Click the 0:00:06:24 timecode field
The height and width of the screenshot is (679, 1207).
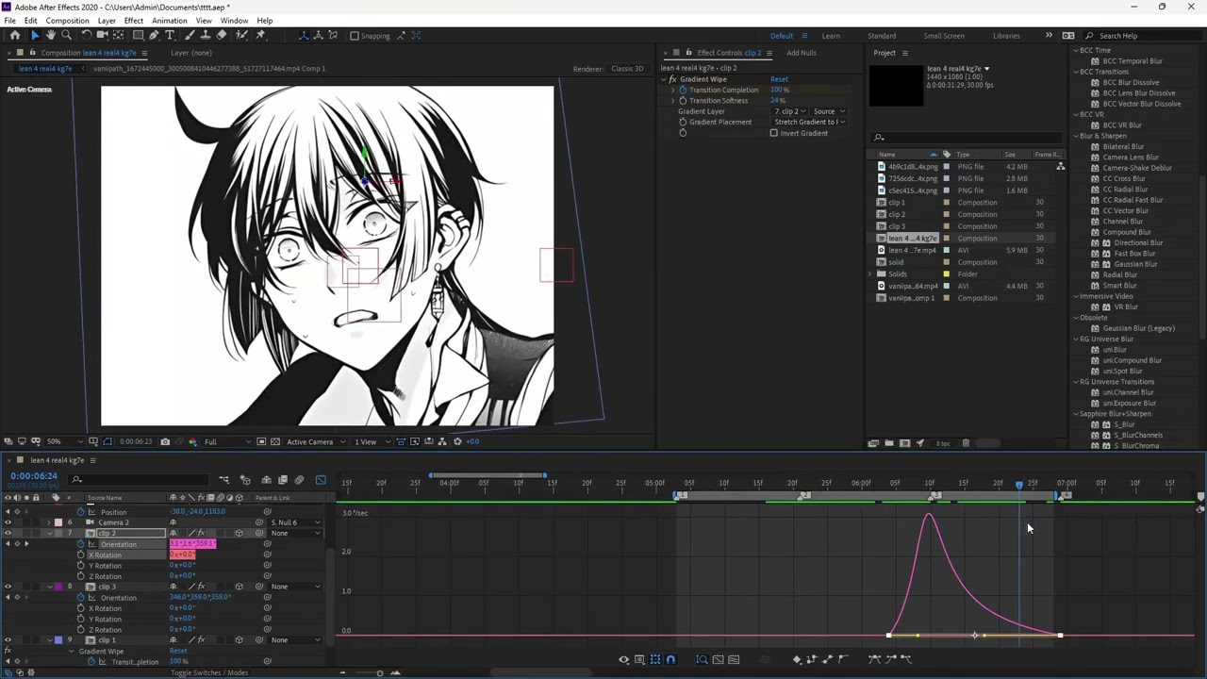pyautogui.click(x=34, y=476)
